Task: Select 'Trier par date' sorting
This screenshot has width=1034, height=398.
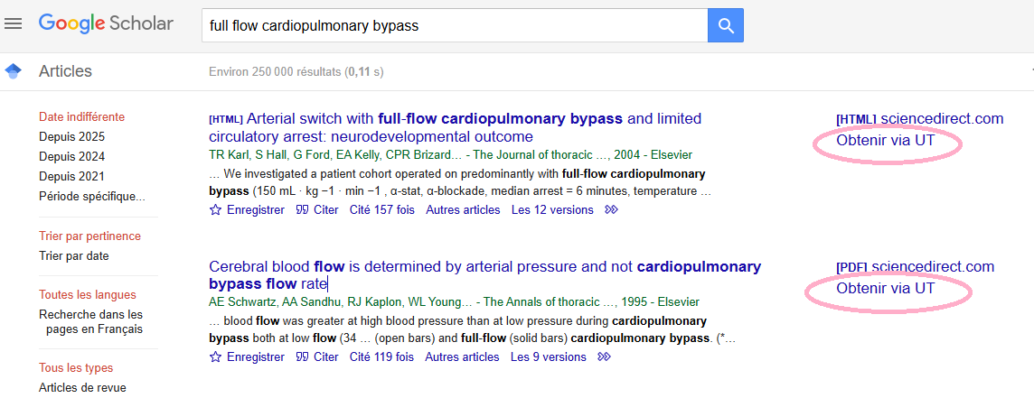Action: click(73, 256)
